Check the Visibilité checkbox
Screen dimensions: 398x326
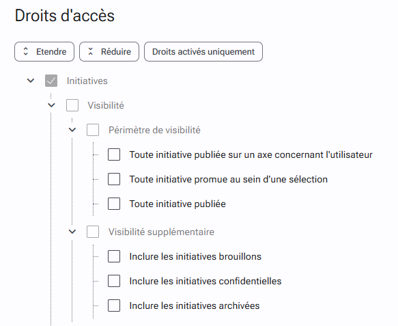tap(72, 105)
